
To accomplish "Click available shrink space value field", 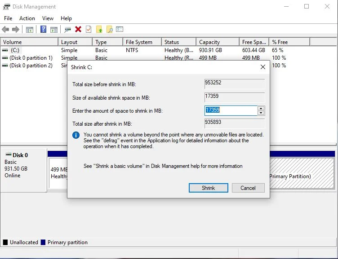I will point(235,97).
